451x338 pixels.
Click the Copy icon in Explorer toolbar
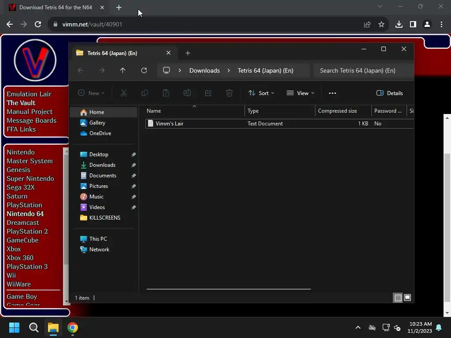144,93
